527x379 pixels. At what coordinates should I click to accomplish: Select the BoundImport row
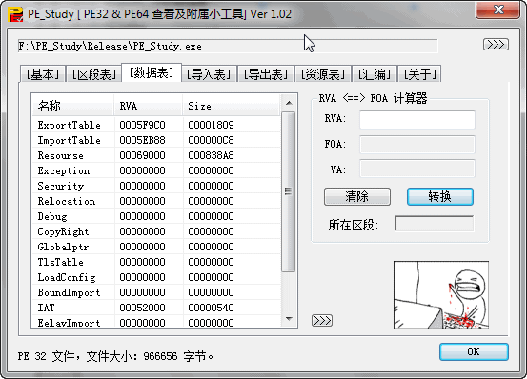[x=156, y=292]
